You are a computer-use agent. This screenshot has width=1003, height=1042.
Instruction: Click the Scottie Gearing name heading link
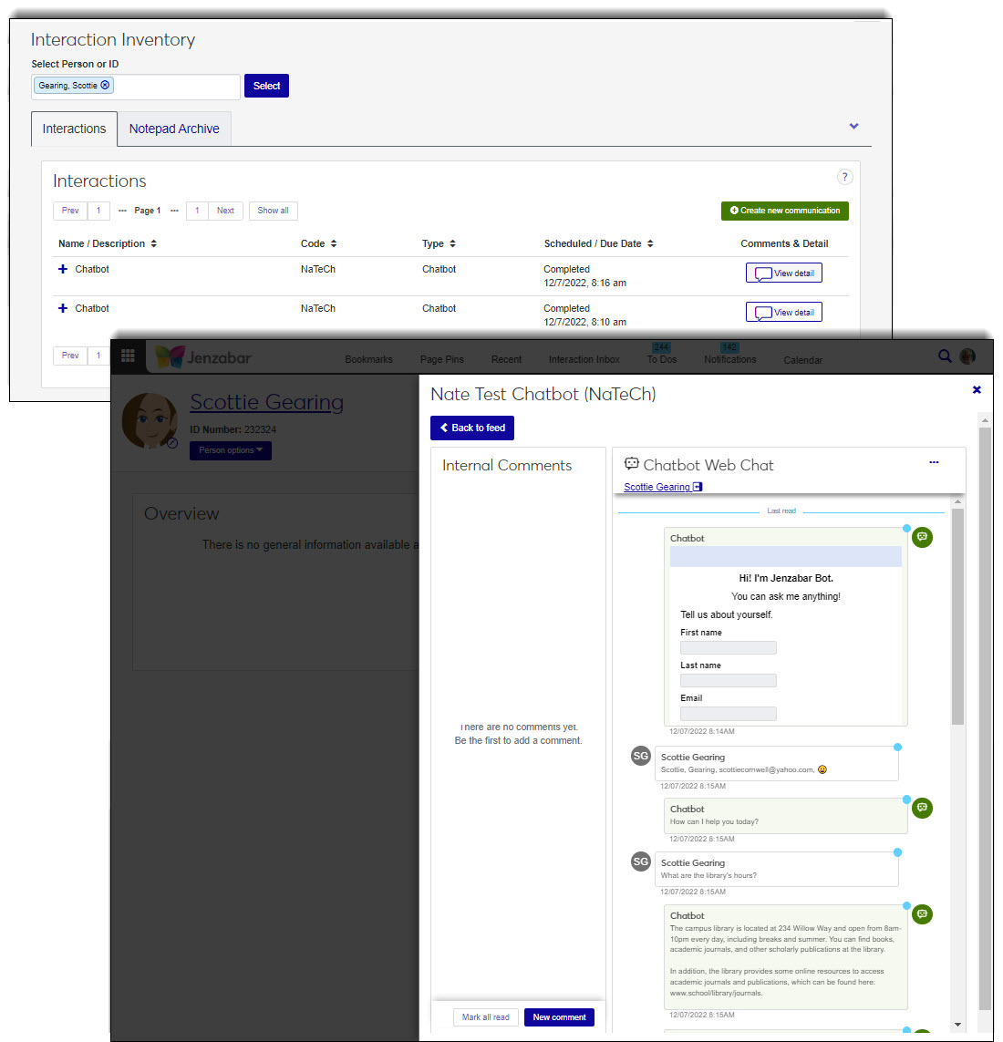(266, 402)
